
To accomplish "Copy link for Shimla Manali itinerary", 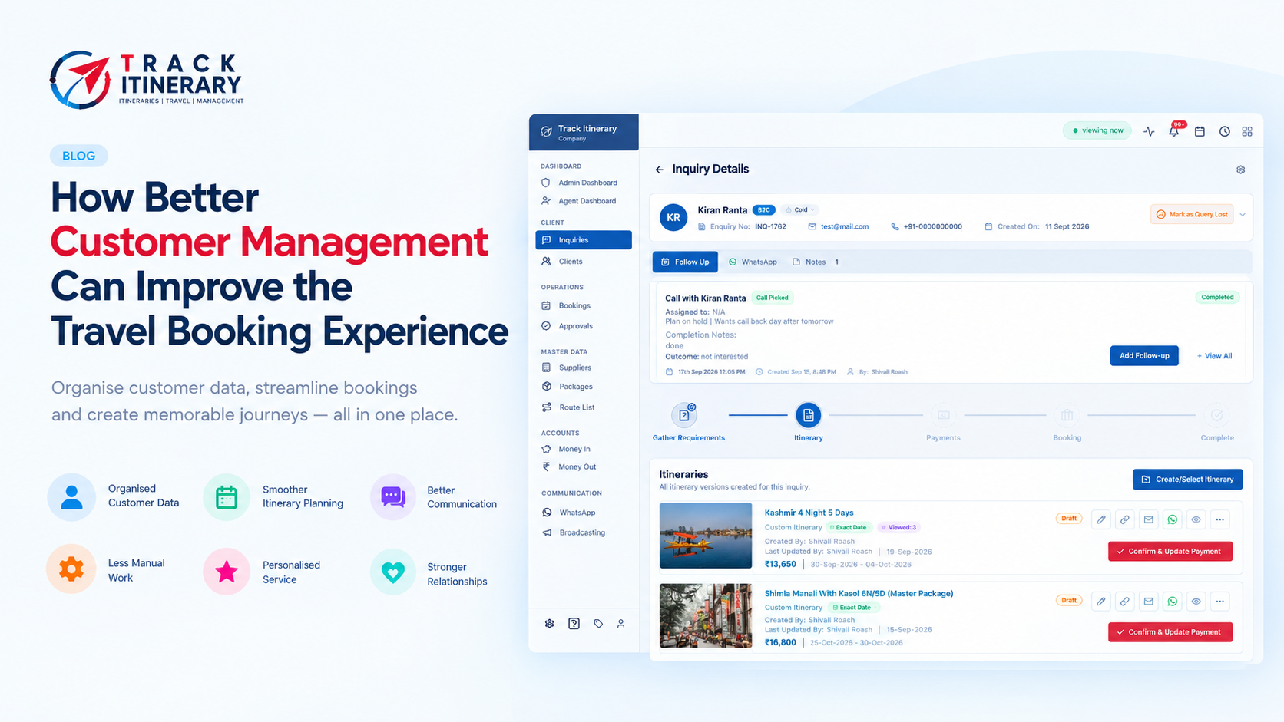I will [1125, 601].
